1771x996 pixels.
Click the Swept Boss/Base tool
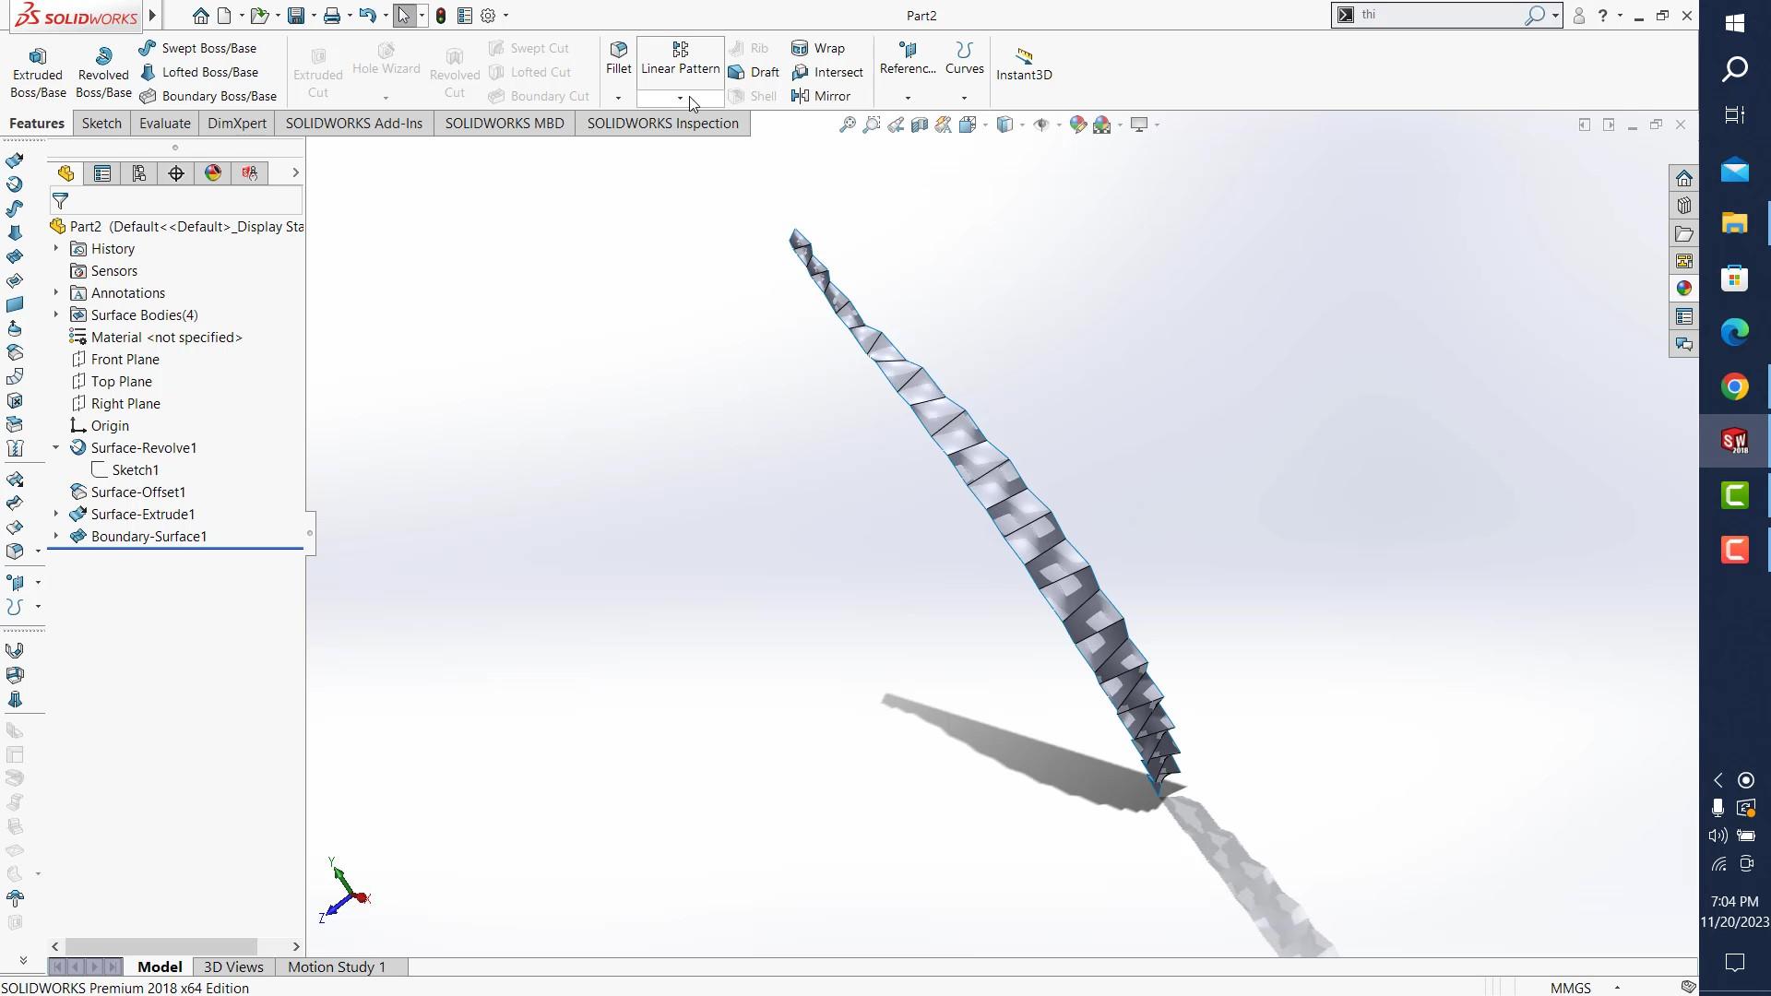click(198, 48)
